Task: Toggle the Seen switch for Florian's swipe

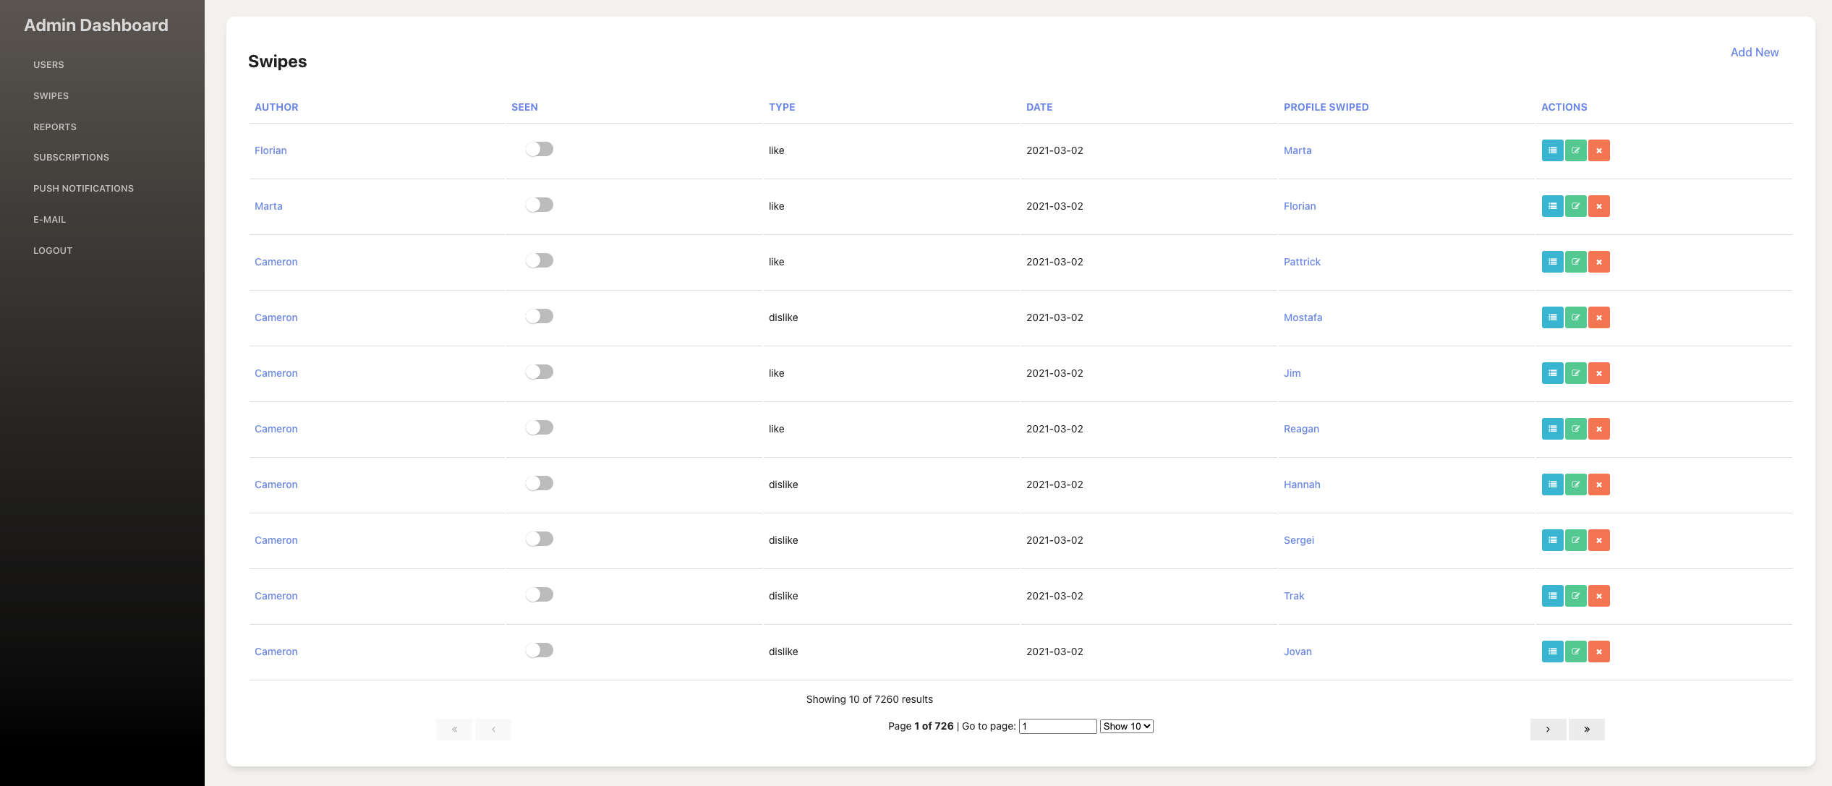Action: pyautogui.click(x=539, y=149)
